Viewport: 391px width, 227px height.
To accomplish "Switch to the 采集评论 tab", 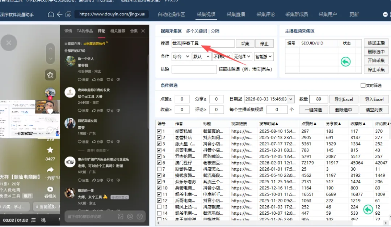I will [x=266, y=14].
